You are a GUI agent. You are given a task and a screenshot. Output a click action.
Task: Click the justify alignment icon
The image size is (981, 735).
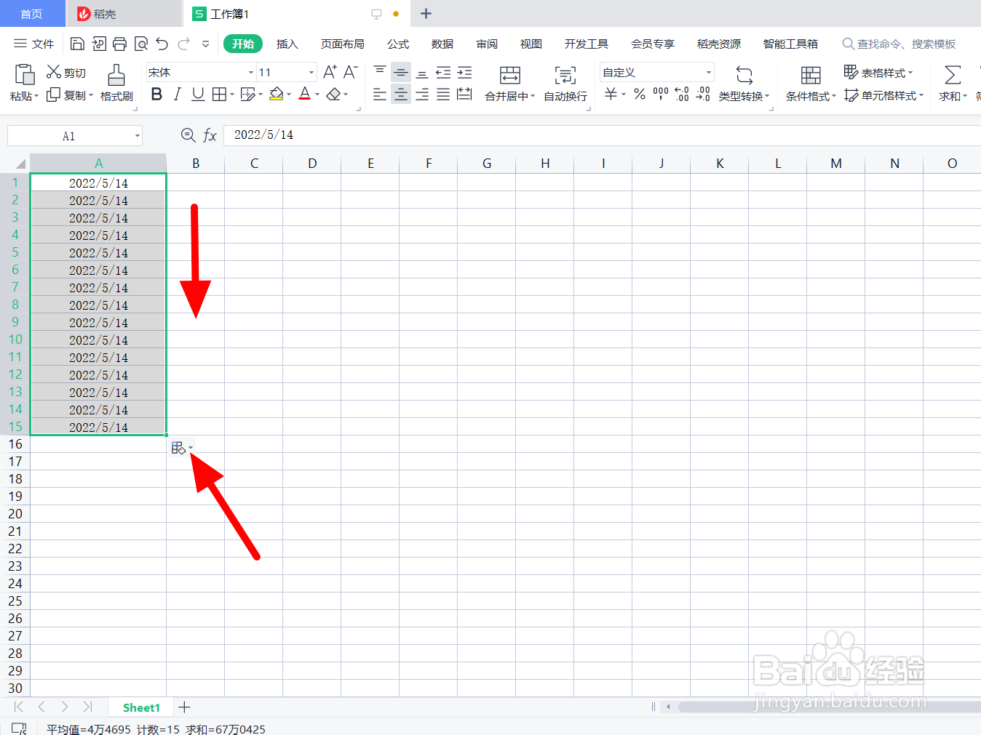coord(443,95)
